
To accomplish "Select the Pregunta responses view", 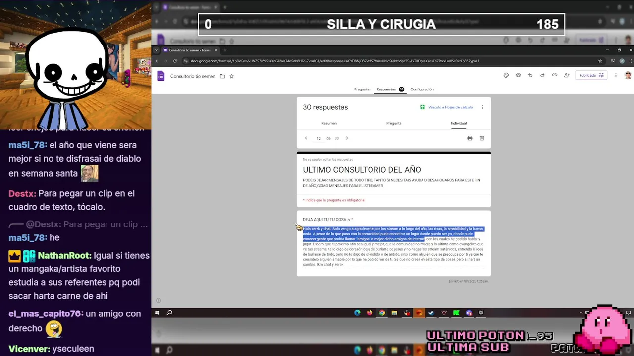I will pyautogui.click(x=394, y=123).
